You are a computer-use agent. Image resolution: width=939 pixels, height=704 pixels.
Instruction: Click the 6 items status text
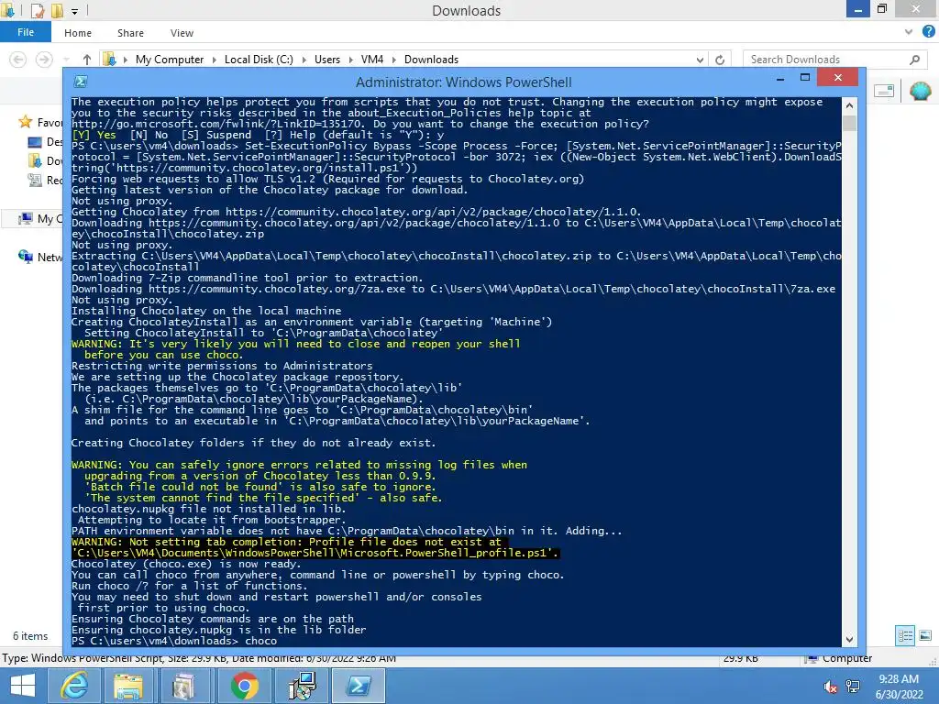[x=30, y=636]
